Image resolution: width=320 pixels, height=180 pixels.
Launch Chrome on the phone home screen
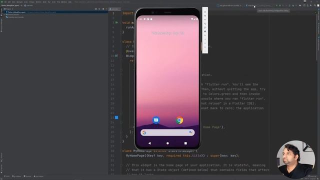[179, 120]
